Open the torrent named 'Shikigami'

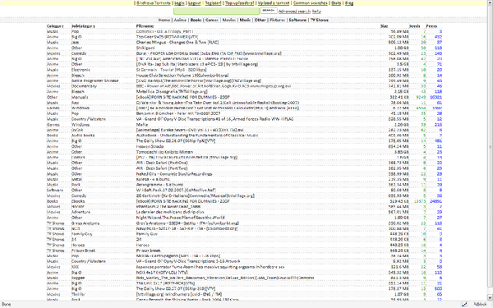145,48
